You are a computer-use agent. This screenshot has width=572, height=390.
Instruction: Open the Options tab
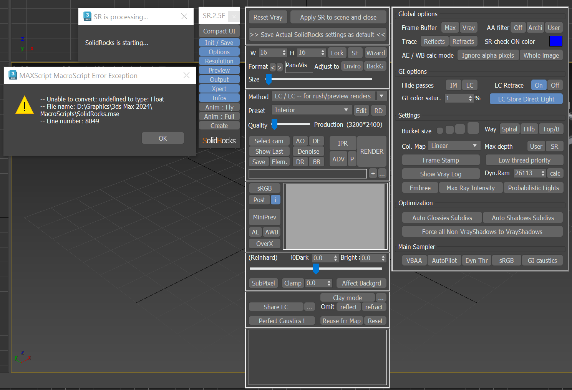tap(219, 52)
